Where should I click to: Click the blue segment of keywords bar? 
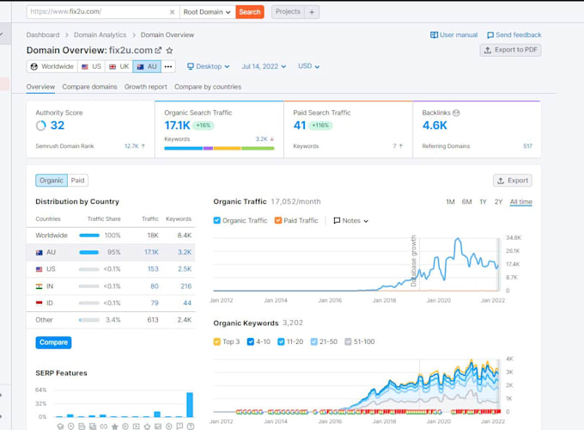[x=183, y=149]
